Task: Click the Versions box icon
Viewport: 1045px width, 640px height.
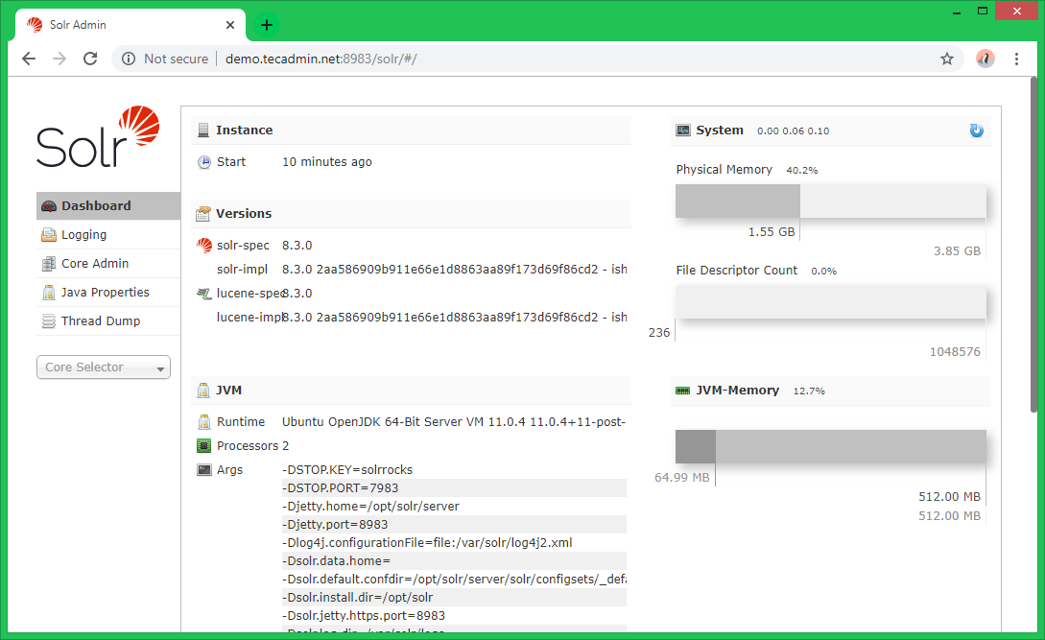Action: tap(203, 214)
